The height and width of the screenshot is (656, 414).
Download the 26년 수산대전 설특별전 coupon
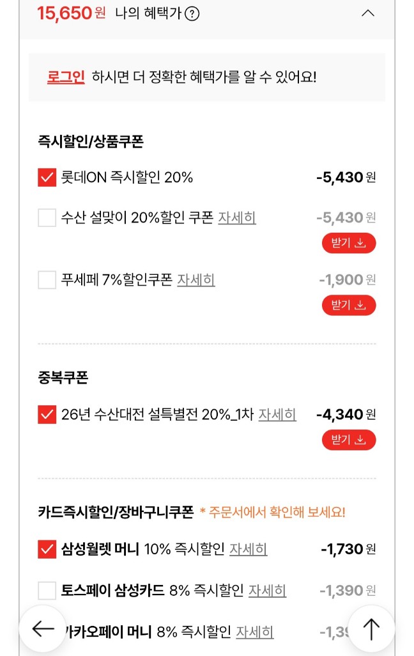tap(348, 439)
